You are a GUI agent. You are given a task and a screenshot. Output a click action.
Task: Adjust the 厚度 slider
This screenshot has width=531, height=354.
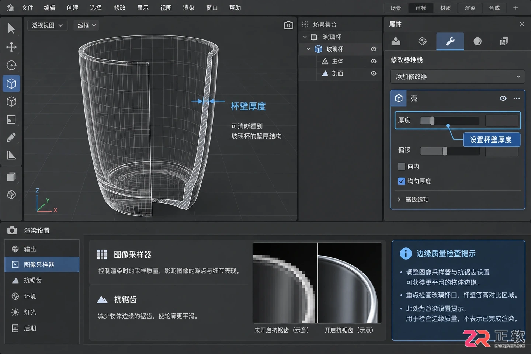(x=450, y=121)
